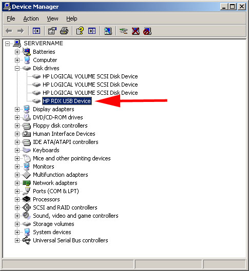Select the Disk drives label

46,68
